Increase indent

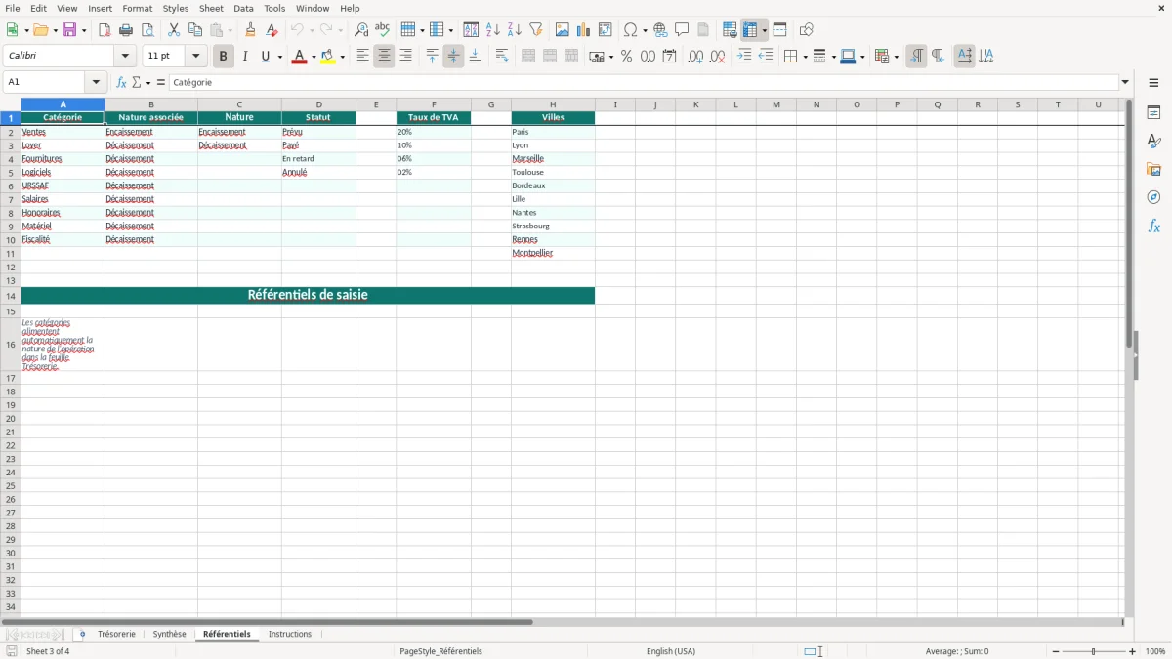744,57
